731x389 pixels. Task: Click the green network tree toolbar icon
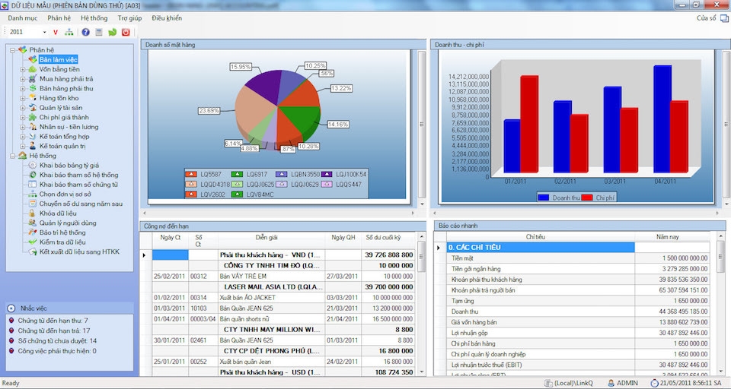(69, 32)
